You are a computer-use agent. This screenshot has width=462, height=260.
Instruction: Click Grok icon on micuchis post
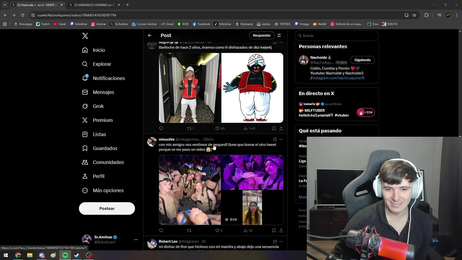[275, 139]
